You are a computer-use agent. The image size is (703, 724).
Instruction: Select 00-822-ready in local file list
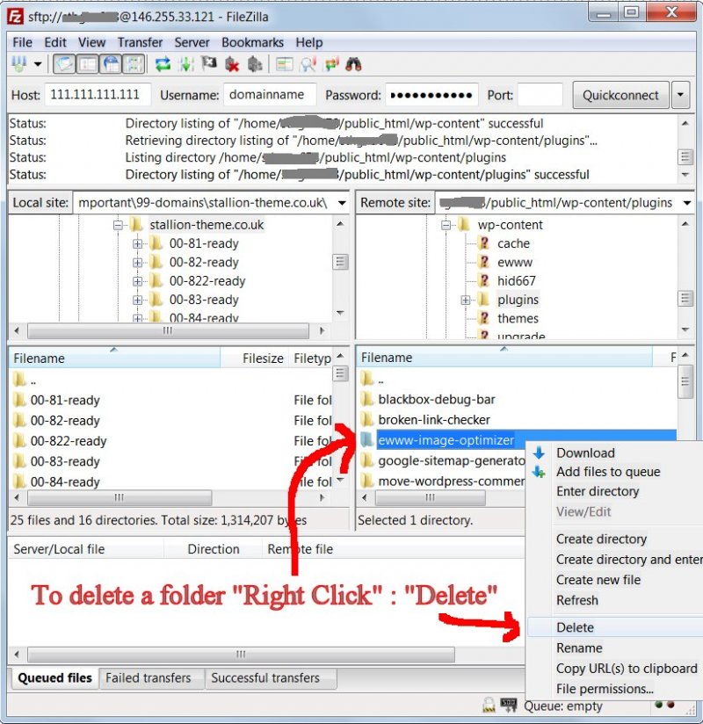pos(69,441)
